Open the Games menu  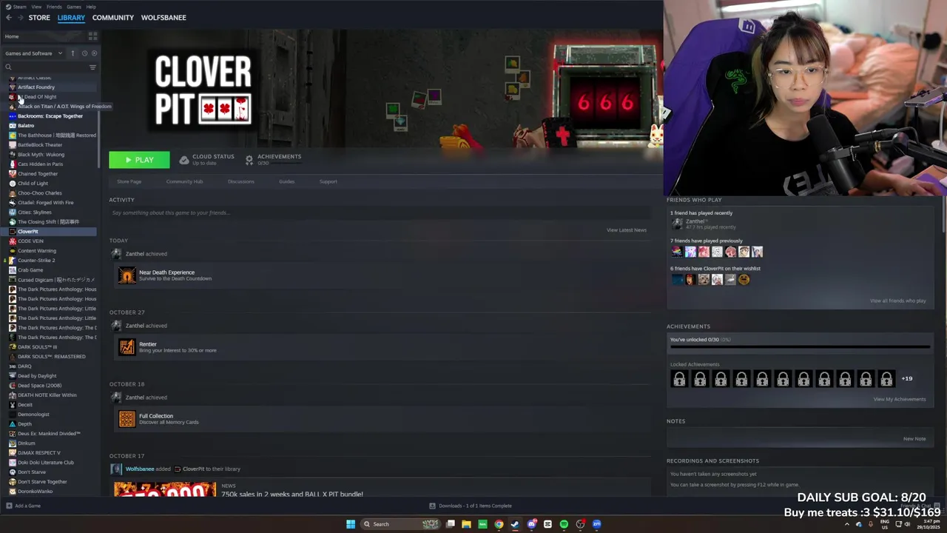tap(74, 7)
